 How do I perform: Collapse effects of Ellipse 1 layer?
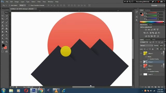(x=164, y=66)
